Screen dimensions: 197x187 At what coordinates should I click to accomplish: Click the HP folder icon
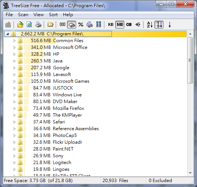(20, 54)
